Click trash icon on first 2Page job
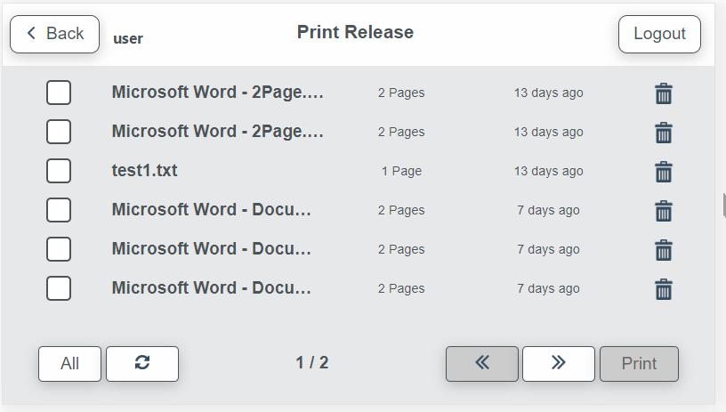Screen dimensions: 726x412 point(663,93)
